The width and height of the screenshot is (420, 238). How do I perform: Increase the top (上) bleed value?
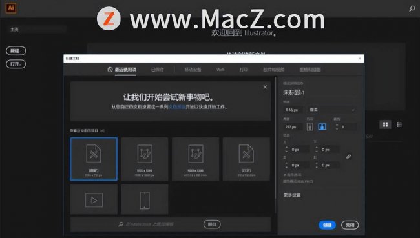287,148
